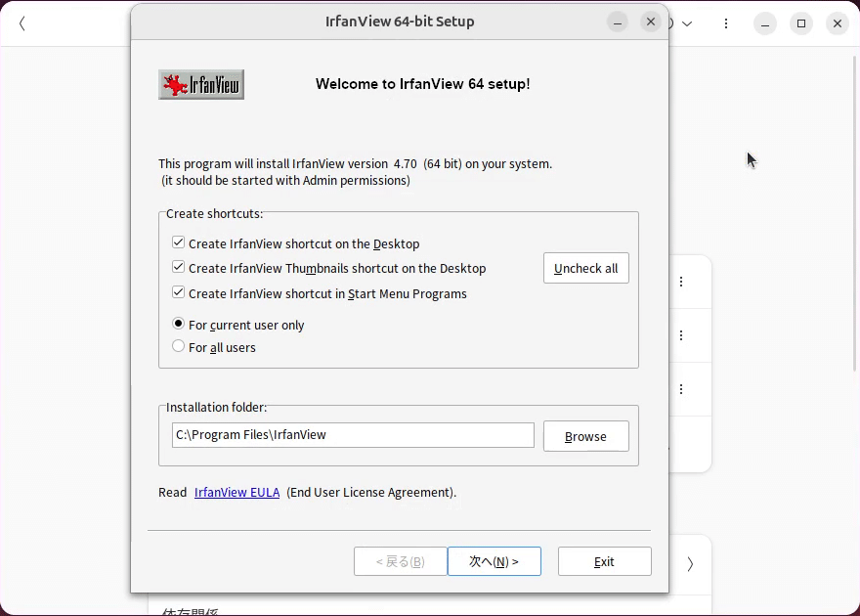Image resolution: width=860 pixels, height=616 pixels.
Task: Click the Exit button
Action: pyautogui.click(x=604, y=561)
